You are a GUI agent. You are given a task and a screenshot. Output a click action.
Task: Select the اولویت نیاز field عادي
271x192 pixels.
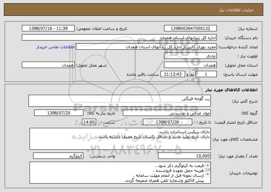coord(190,56)
